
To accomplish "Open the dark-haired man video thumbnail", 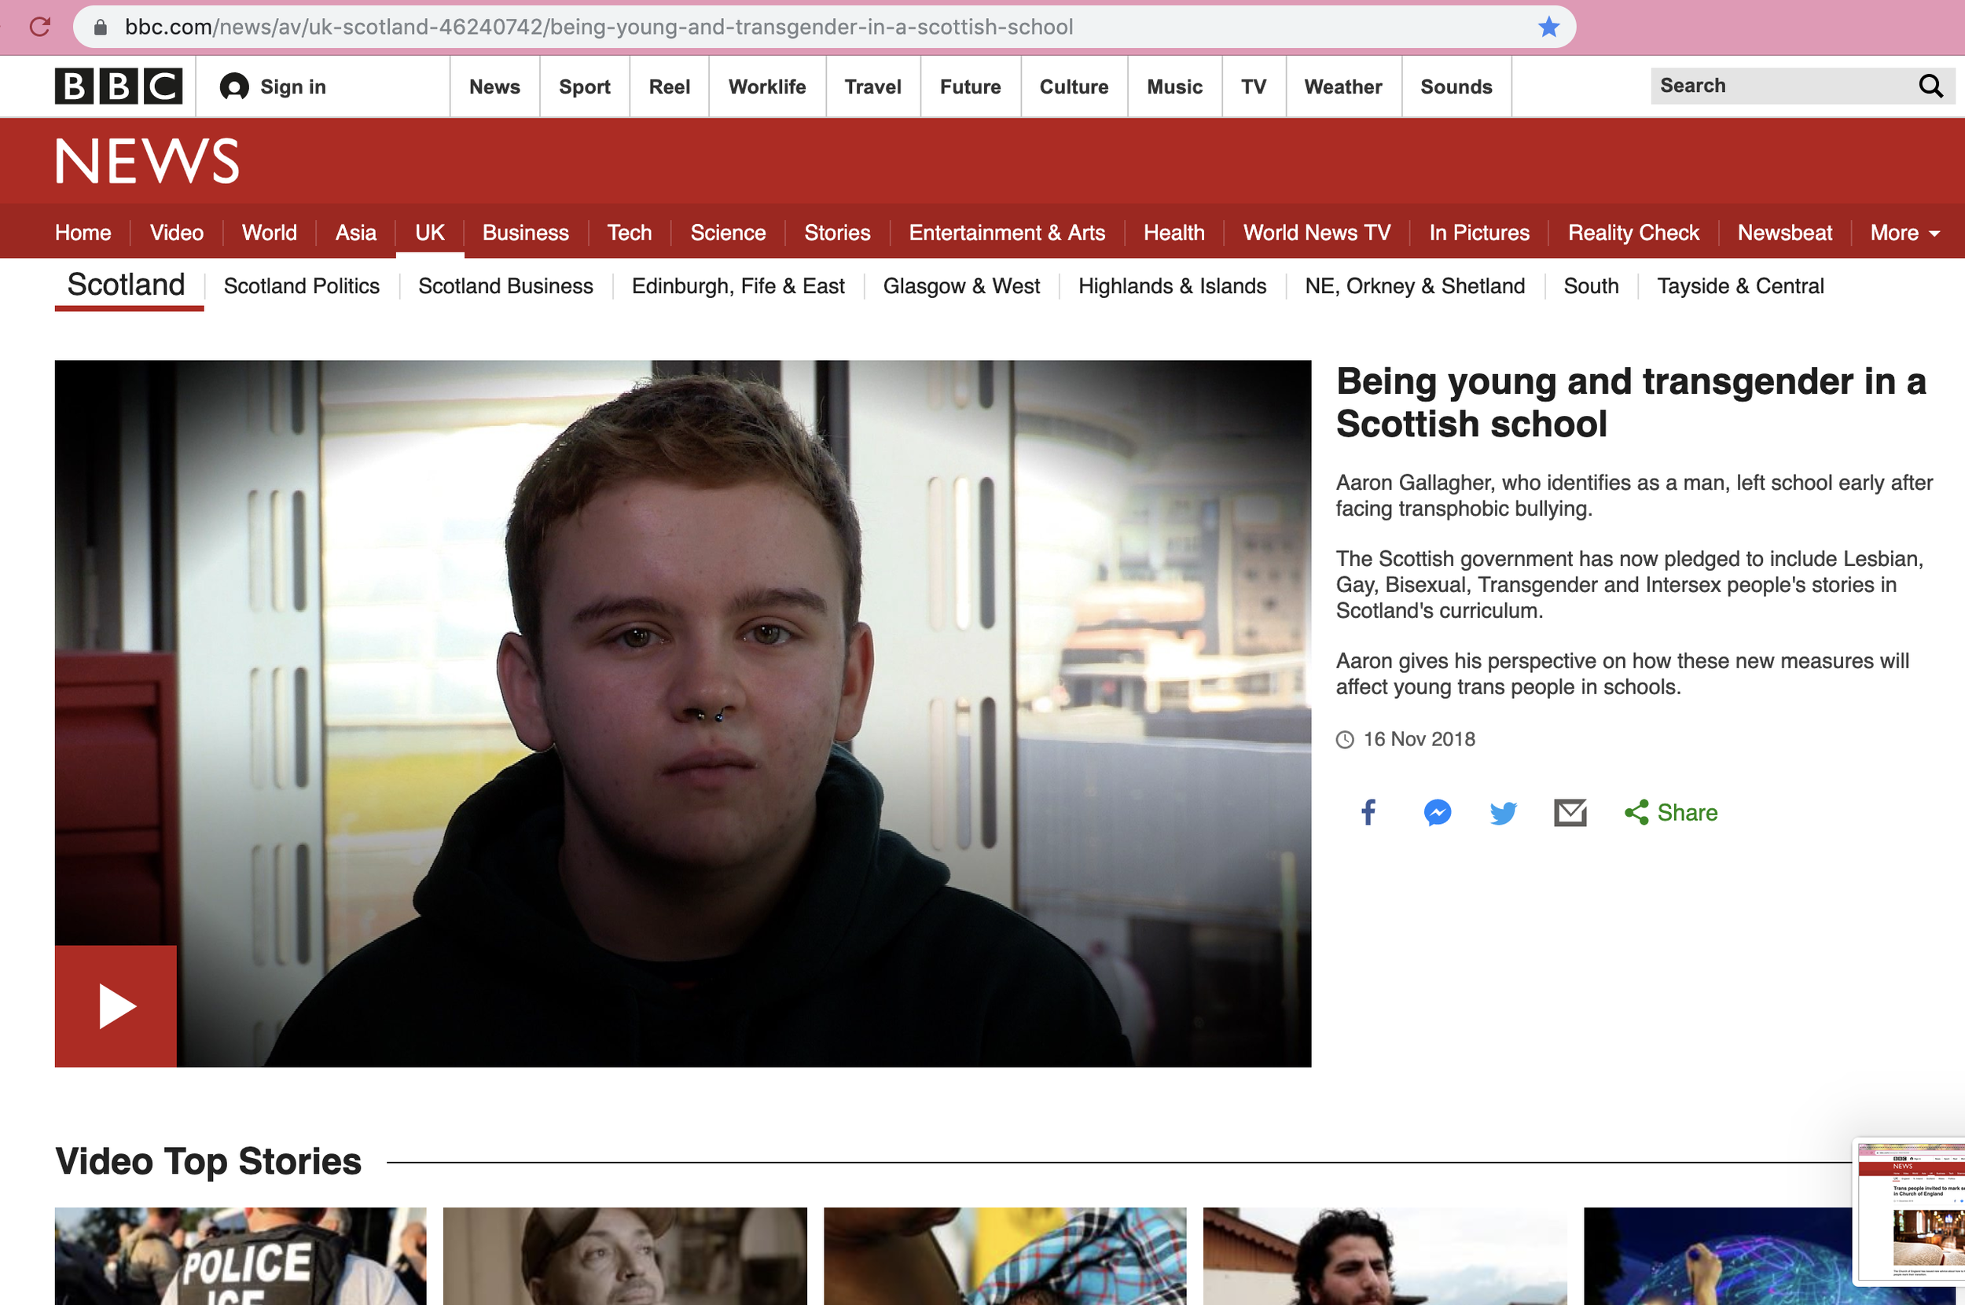I will pyautogui.click(x=1385, y=1256).
